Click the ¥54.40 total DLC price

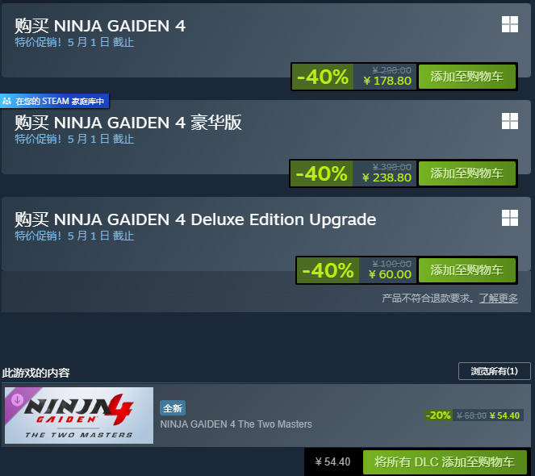tap(332, 461)
